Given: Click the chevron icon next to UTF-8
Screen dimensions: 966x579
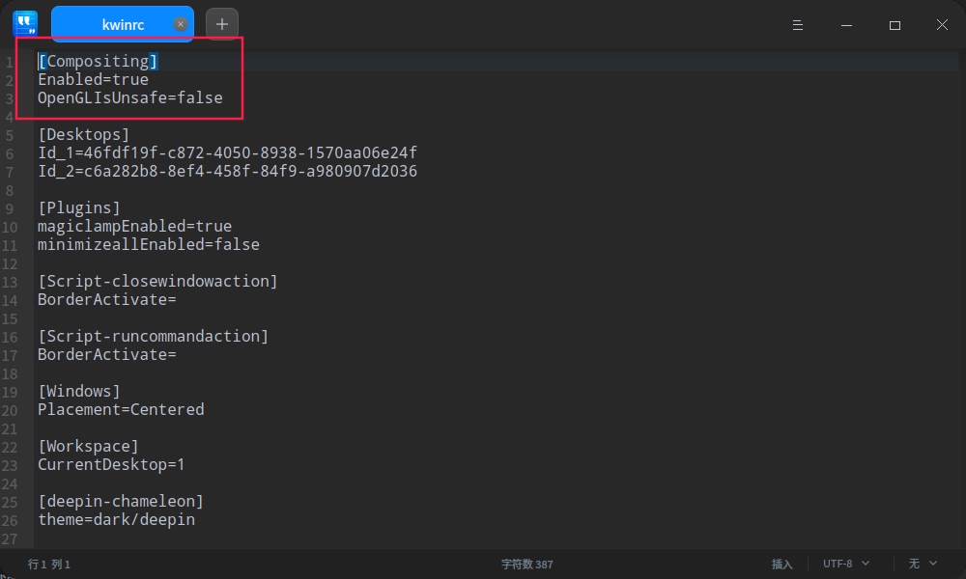Looking at the screenshot, I should coord(866,564).
